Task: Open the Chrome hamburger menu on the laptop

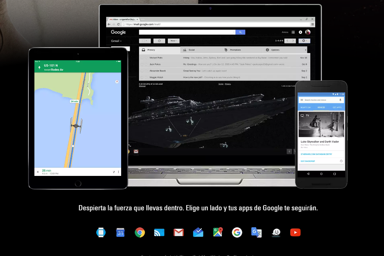Action: tap(313, 24)
